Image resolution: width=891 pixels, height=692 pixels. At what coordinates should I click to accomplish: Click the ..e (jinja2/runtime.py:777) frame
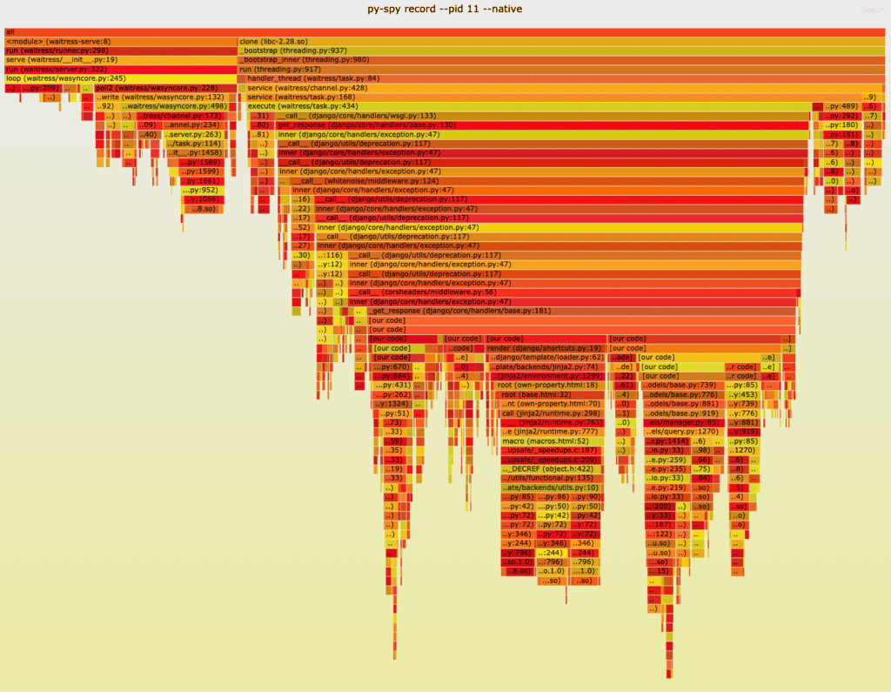tap(553, 432)
